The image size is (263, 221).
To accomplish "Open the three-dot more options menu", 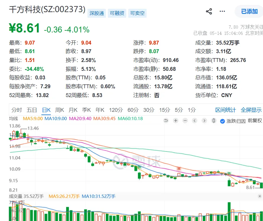I will 222,12.
